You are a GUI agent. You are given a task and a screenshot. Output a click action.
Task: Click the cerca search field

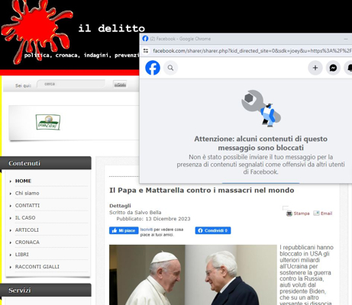pyautogui.click(x=71, y=84)
